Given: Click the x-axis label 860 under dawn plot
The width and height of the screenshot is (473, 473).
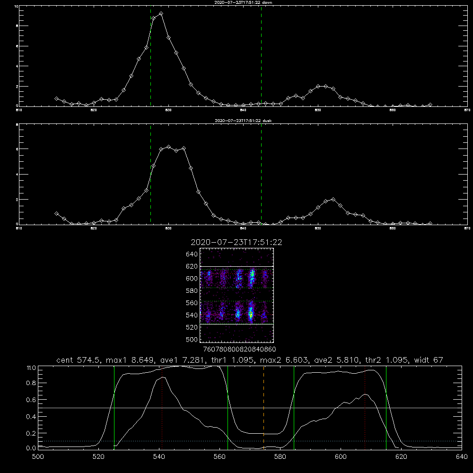Looking at the screenshot, I should pos(393,110).
